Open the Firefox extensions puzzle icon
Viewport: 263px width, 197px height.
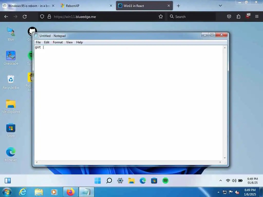pos(238,17)
